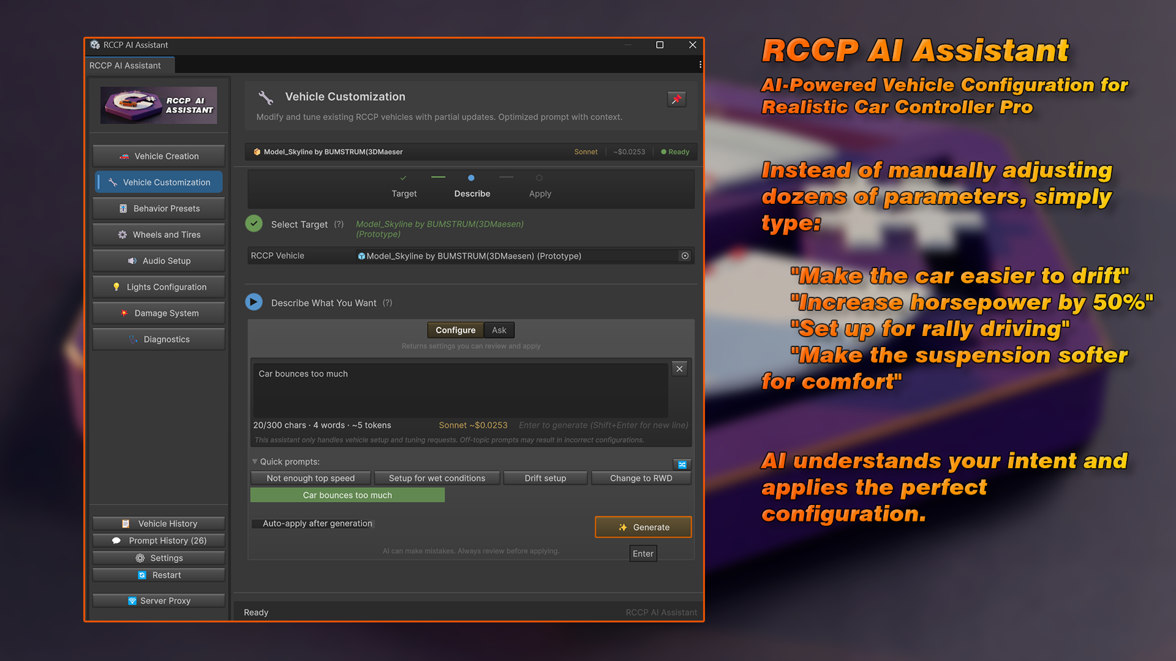Select Vehicle Customization in the sidebar
The width and height of the screenshot is (1176, 661).
tap(159, 182)
